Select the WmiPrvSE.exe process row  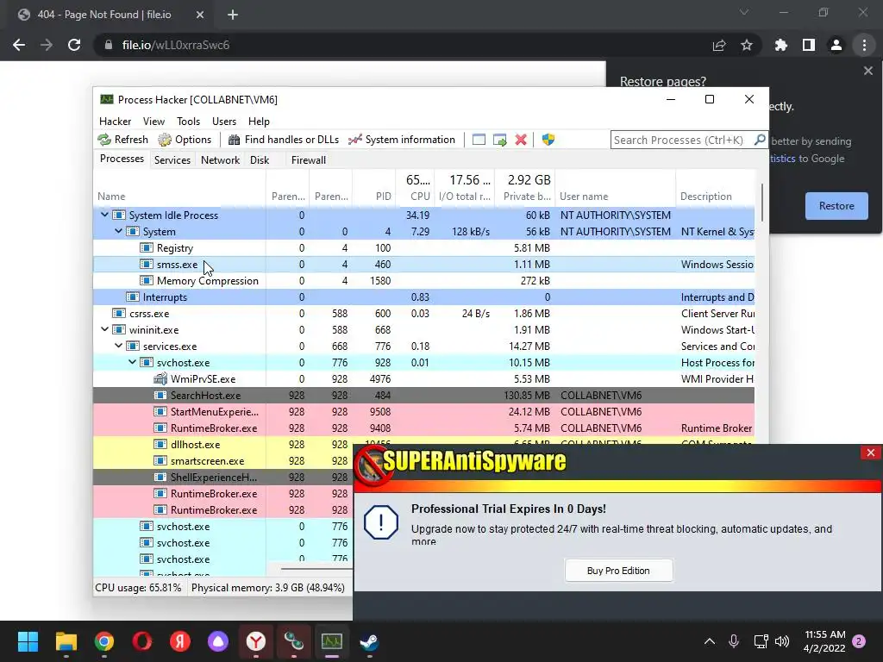[x=423, y=379]
